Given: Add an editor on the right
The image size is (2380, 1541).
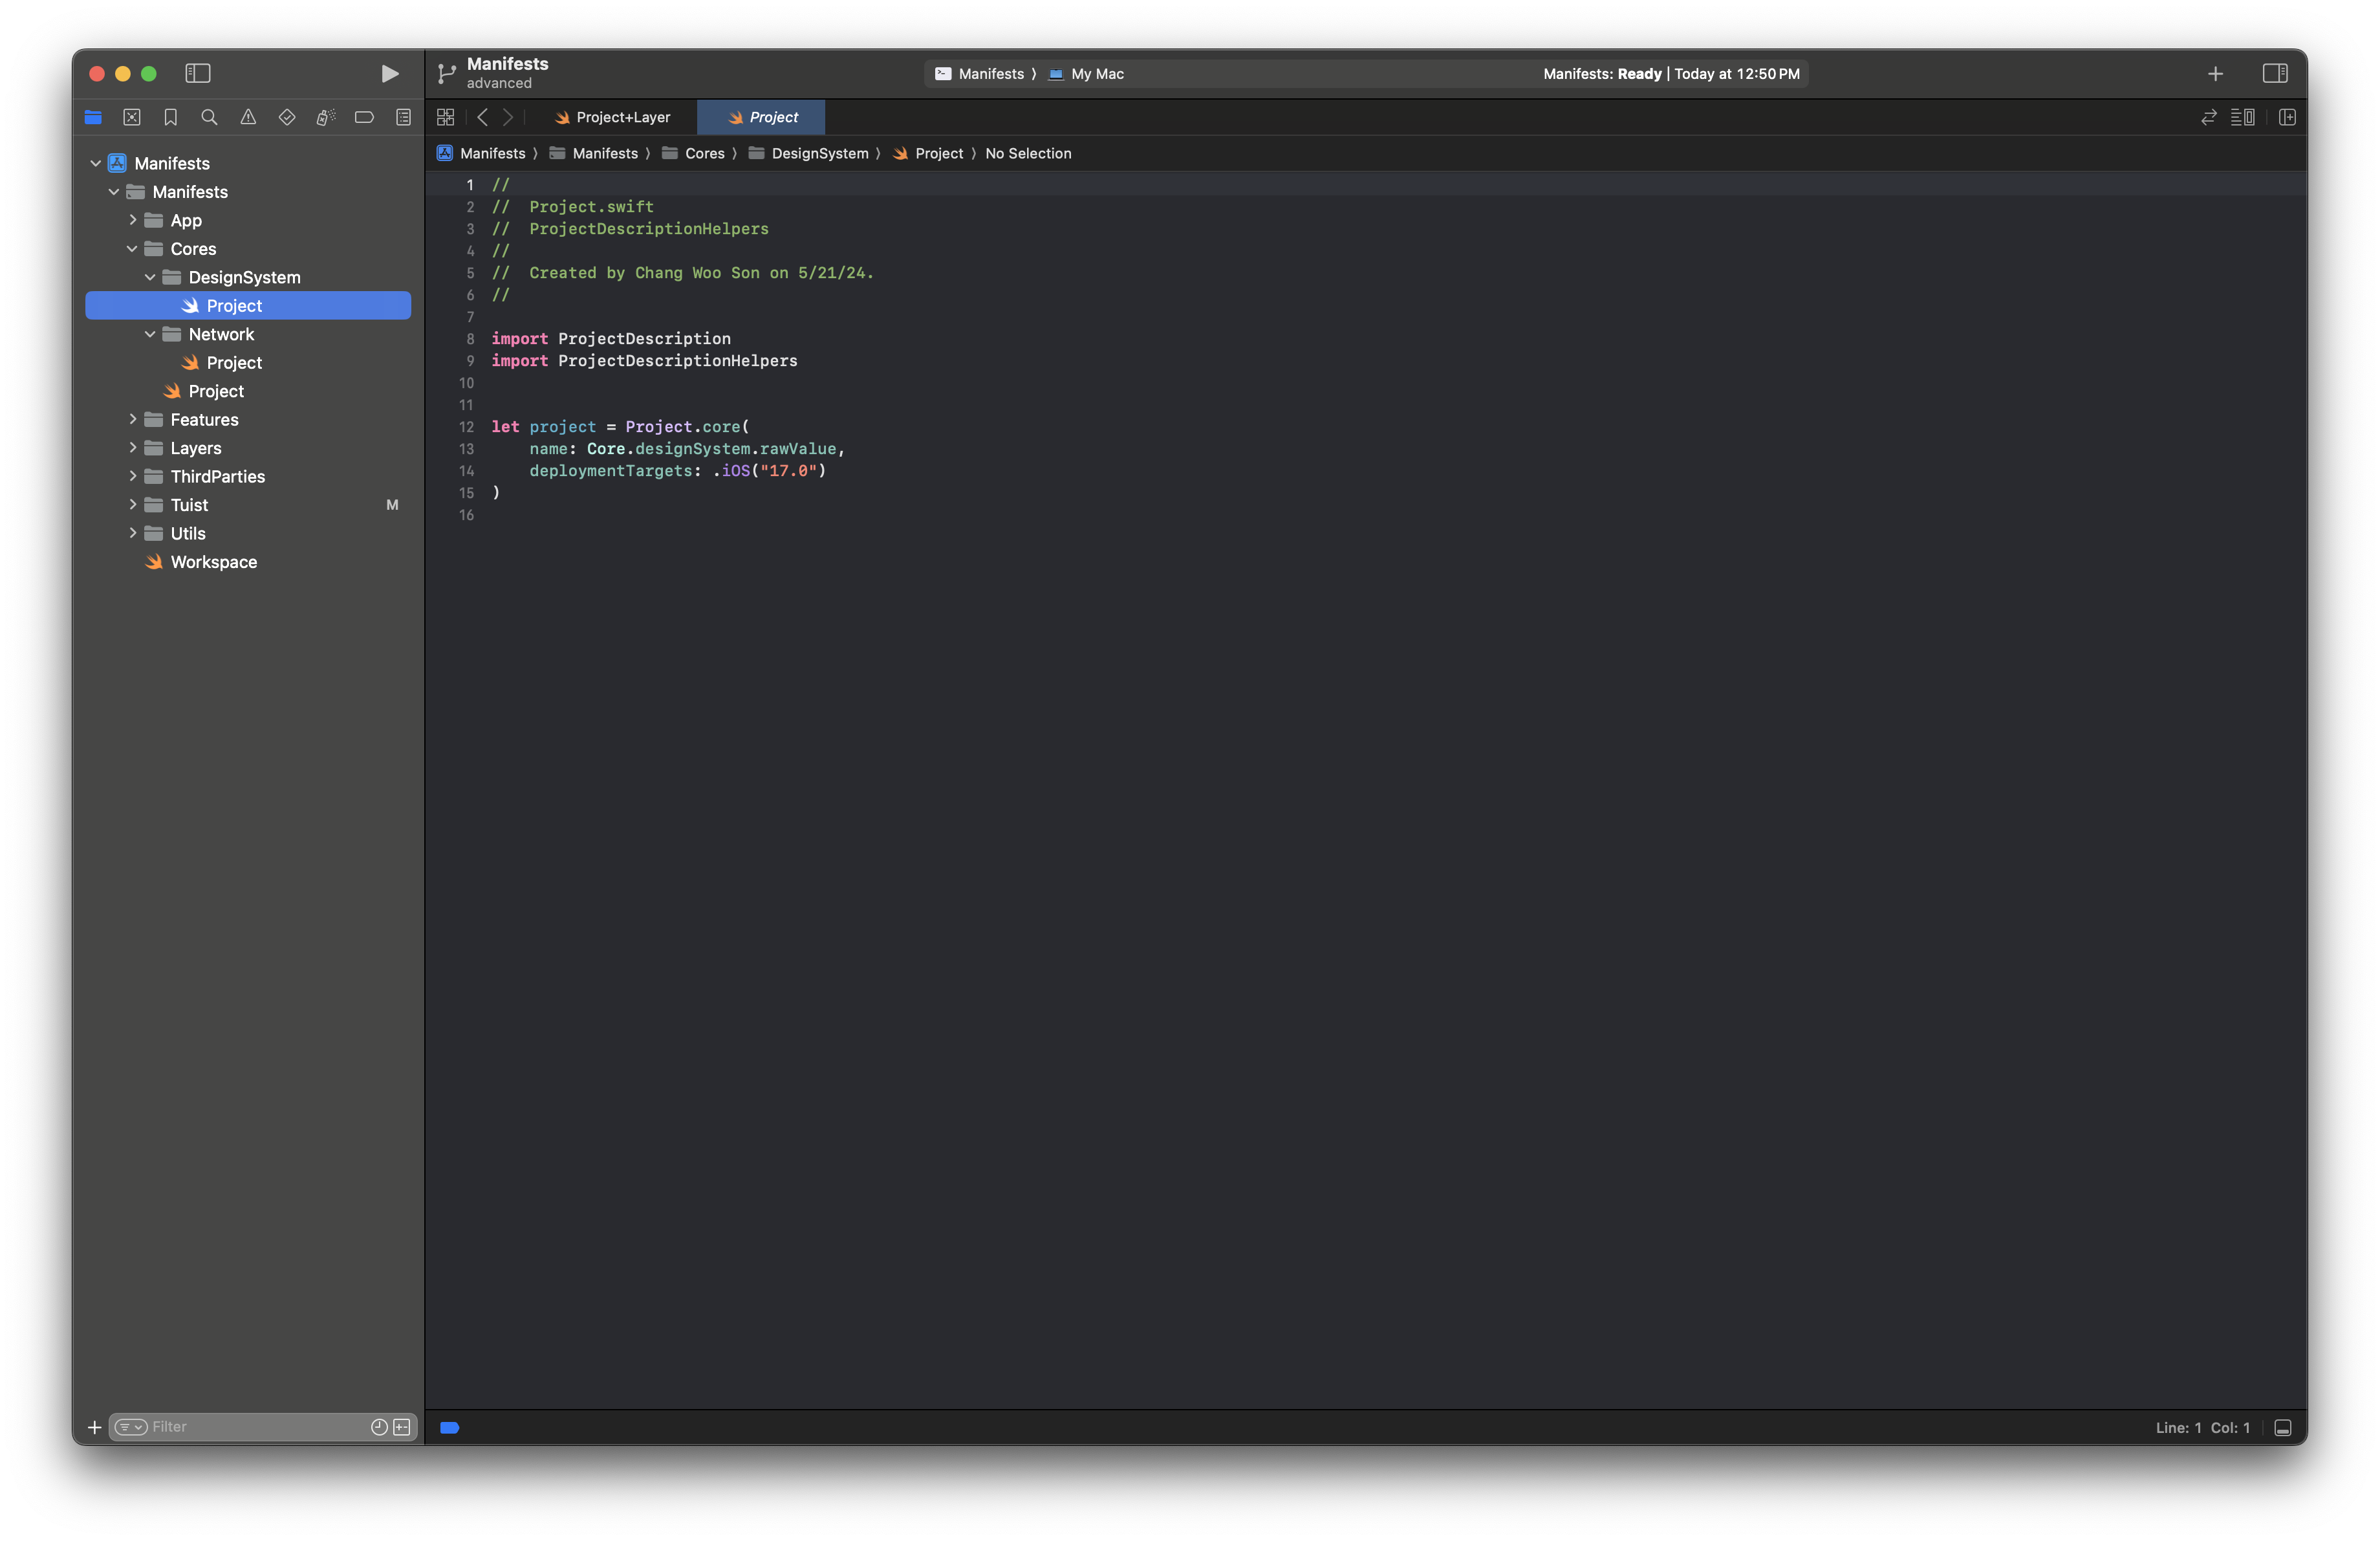Looking at the screenshot, I should [x=2287, y=117].
